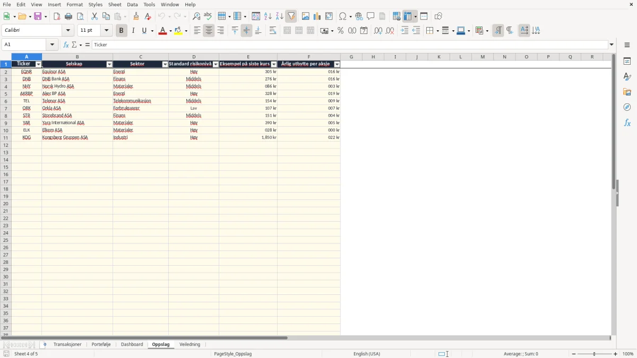Toggle underline formatting
This screenshot has height=358, width=637.
click(144, 31)
